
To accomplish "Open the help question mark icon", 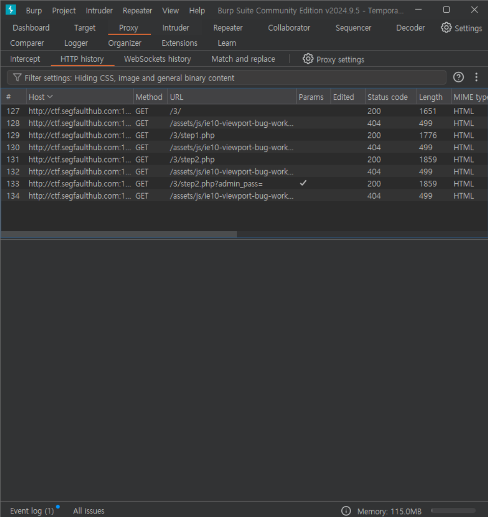I will click(458, 77).
